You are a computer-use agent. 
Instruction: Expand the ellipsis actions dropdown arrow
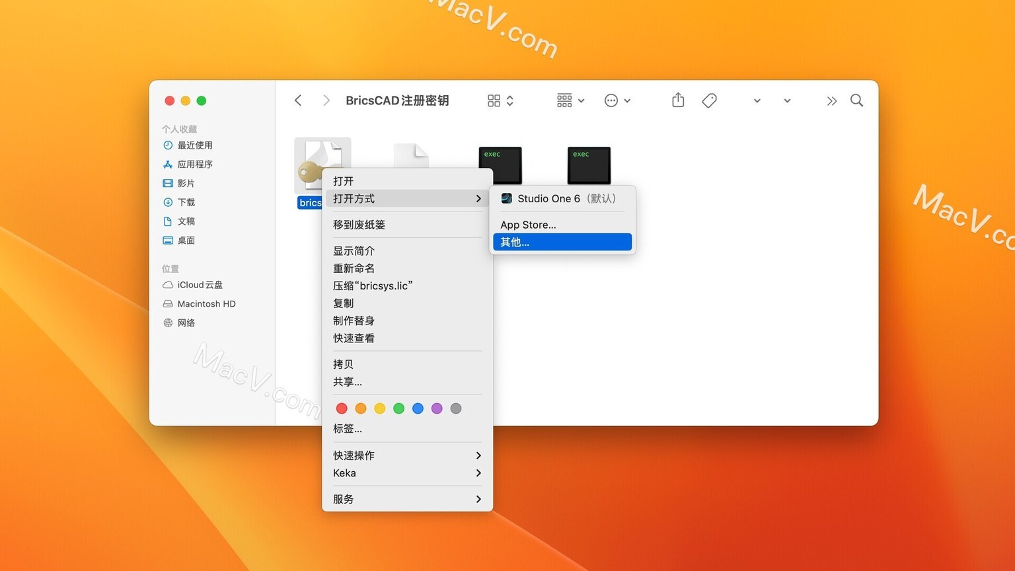pos(627,101)
